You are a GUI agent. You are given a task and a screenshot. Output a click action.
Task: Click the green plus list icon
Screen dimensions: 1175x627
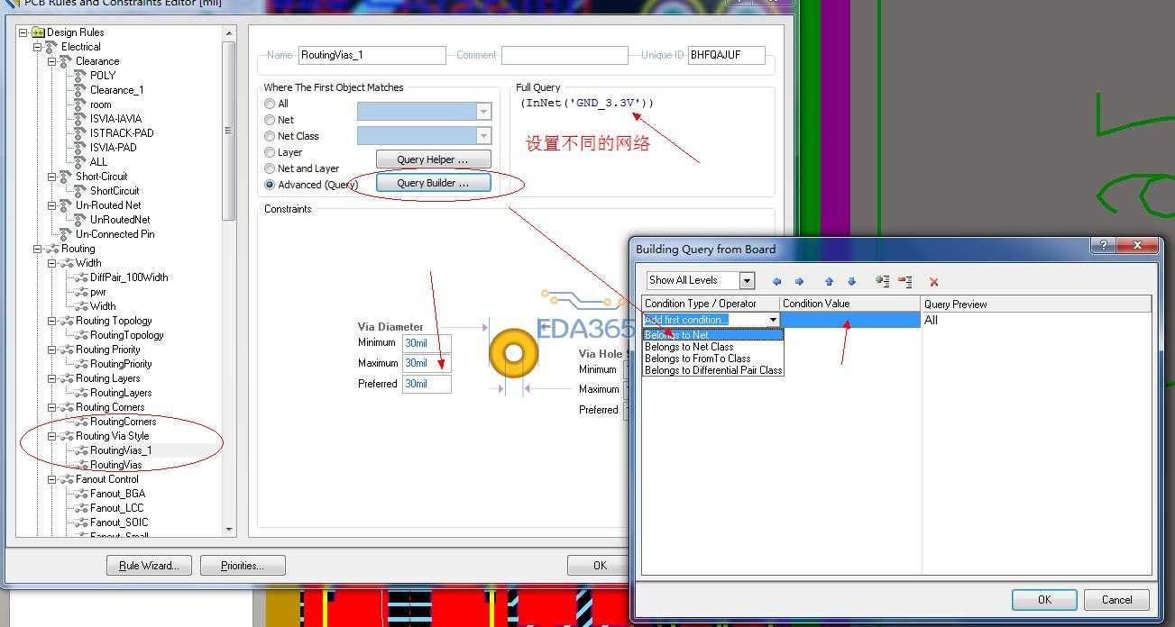click(883, 281)
